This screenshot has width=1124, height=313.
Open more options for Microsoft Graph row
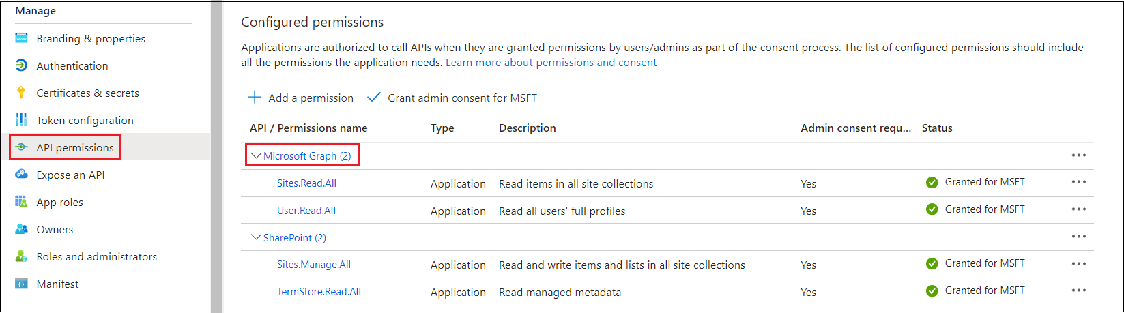coord(1078,155)
